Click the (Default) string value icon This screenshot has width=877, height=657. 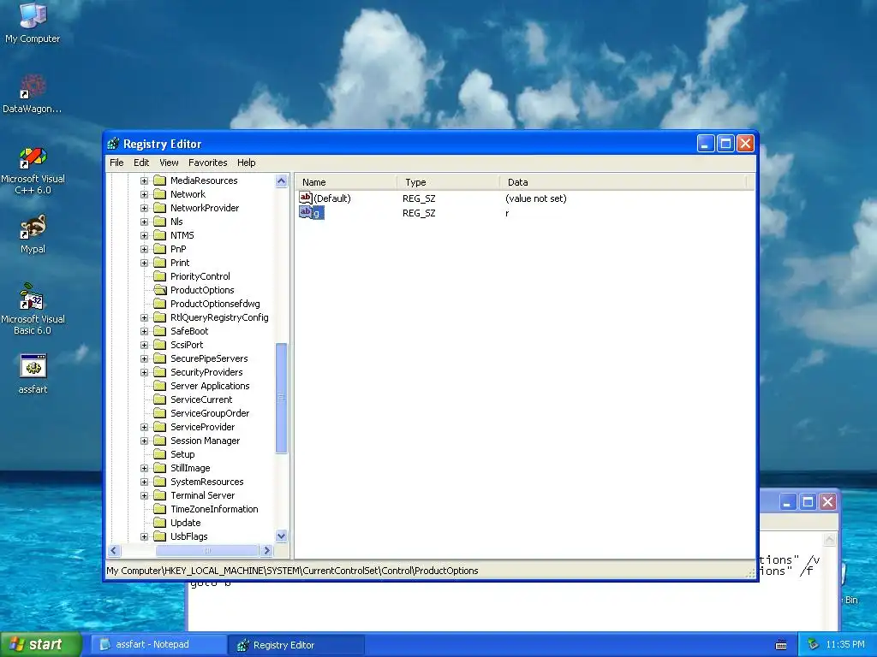(x=306, y=198)
